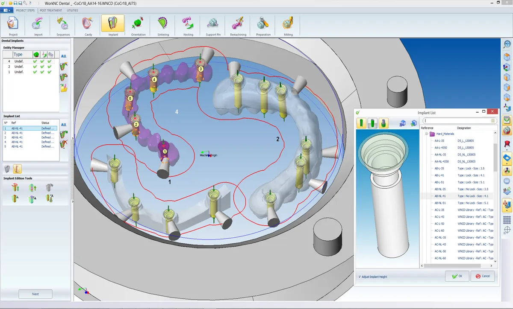Click the OK button in Implant List dialog
Screen dimensions: 513x309
[x=457, y=276]
